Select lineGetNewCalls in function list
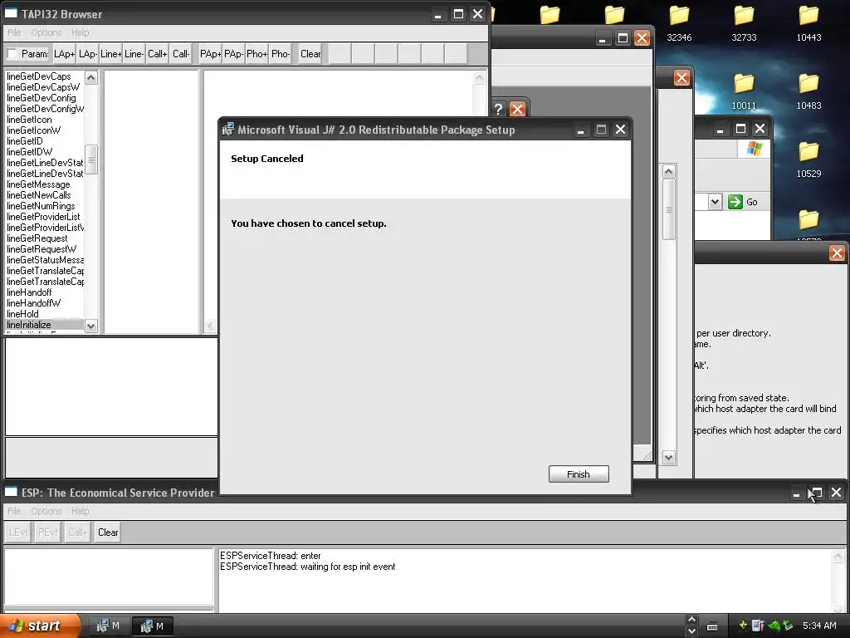Viewport: 850px width, 638px height. pos(38,195)
